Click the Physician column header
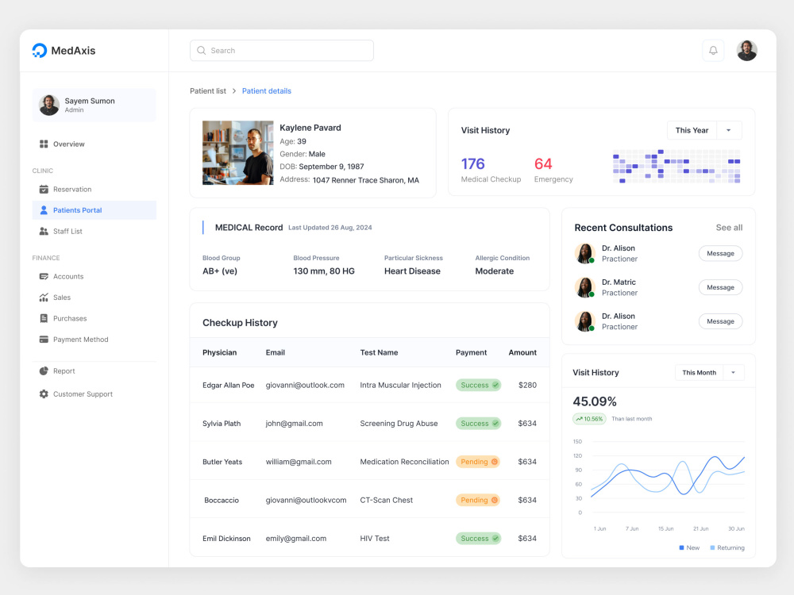Image resolution: width=794 pixels, height=595 pixels. (219, 353)
